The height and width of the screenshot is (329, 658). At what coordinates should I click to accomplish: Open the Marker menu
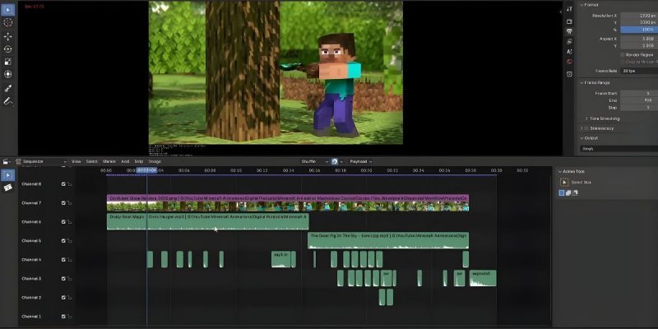pos(110,162)
